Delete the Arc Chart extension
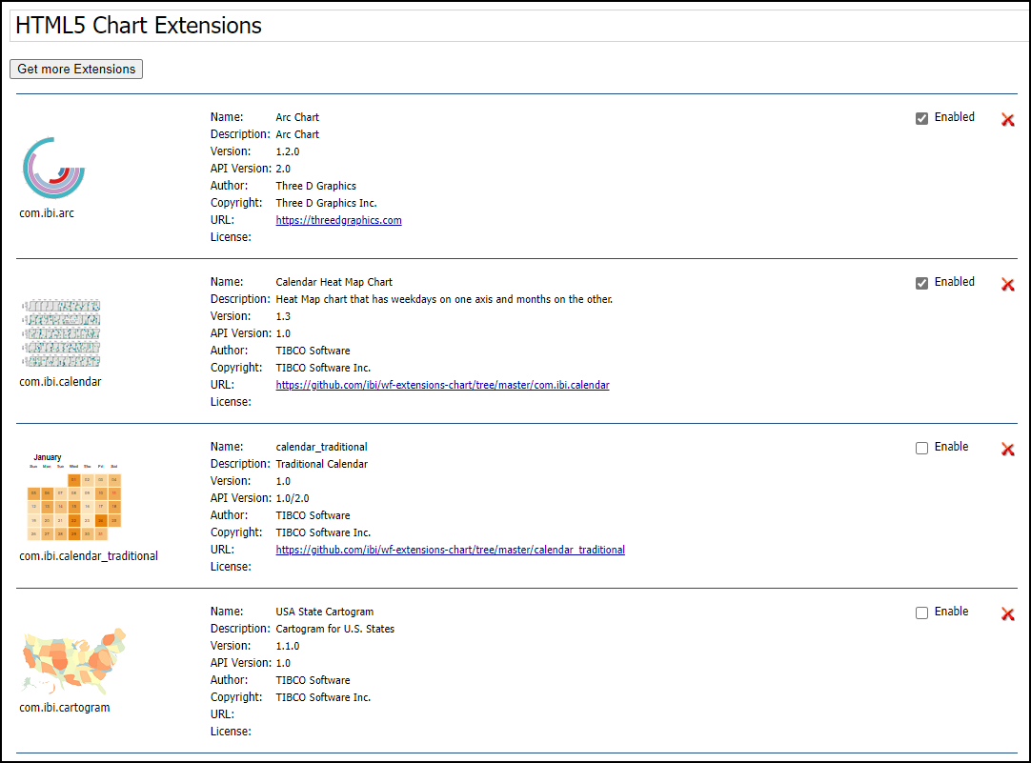The height and width of the screenshot is (763, 1031). [x=1008, y=120]
